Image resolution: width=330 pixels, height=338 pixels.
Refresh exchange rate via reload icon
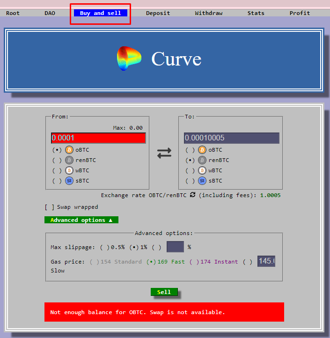(x=192, y=195)
